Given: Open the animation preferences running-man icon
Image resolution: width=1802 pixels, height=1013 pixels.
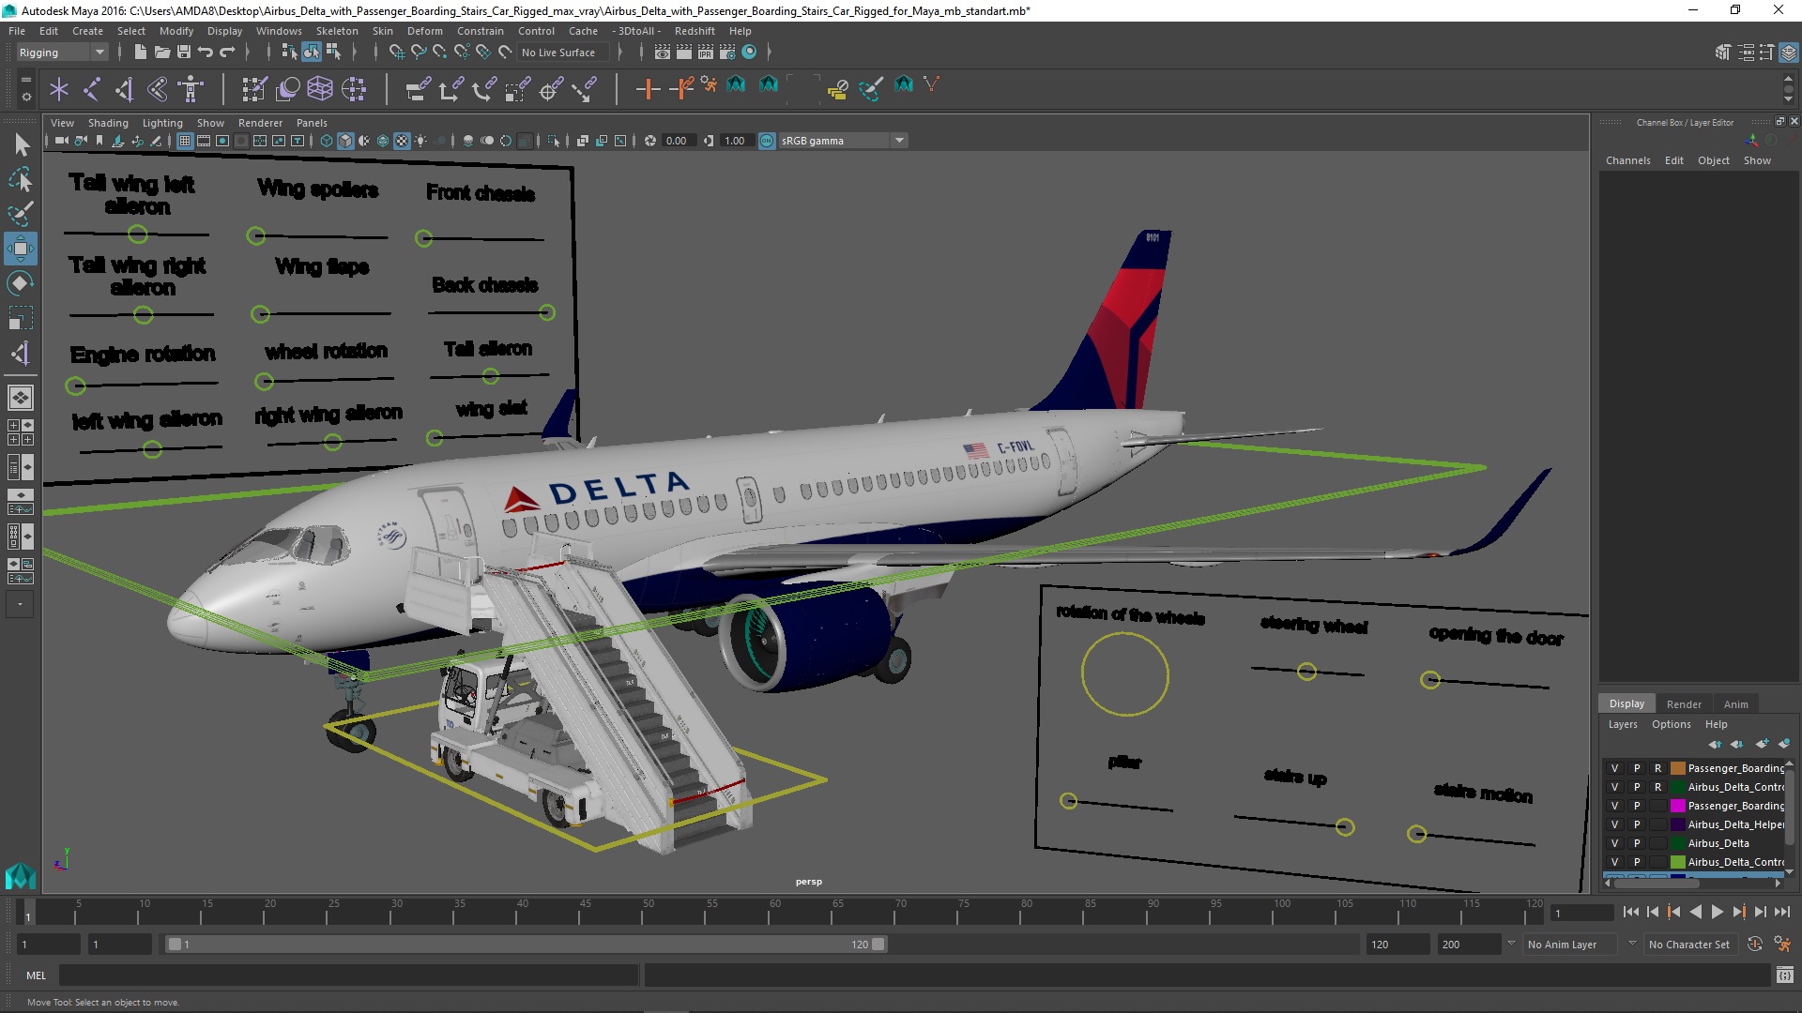Looking at the screenshot, I should pyautogui.click(x=1781, y=945).
